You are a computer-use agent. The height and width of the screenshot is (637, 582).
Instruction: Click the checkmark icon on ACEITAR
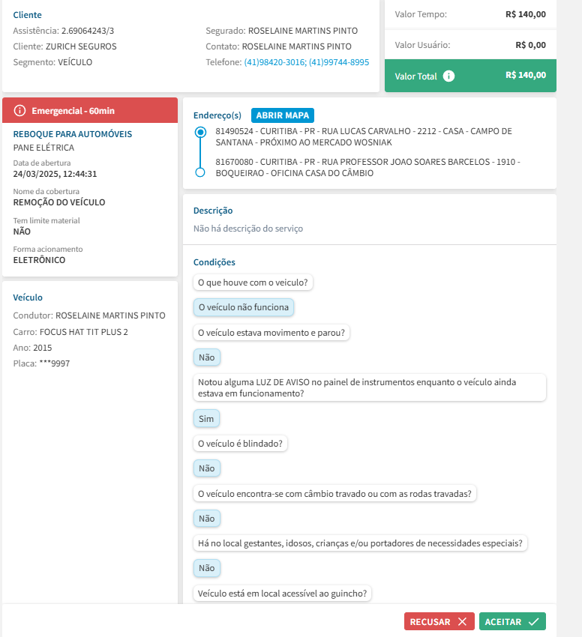tap(533, 622)
